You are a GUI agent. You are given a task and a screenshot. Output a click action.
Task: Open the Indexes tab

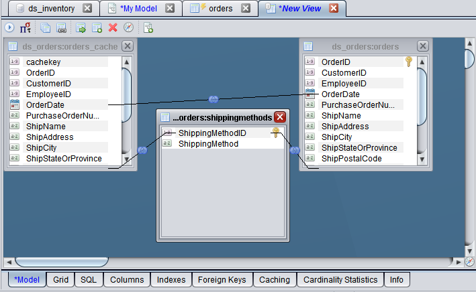171,279
